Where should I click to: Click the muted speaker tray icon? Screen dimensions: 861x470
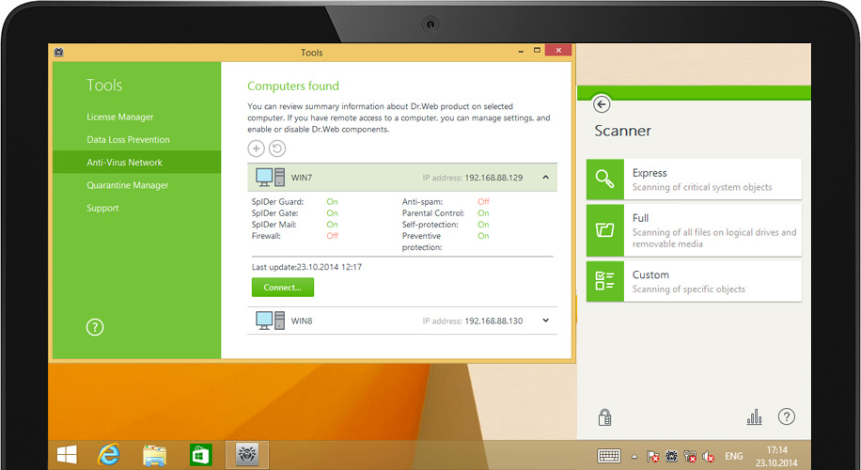pos(709,456)
